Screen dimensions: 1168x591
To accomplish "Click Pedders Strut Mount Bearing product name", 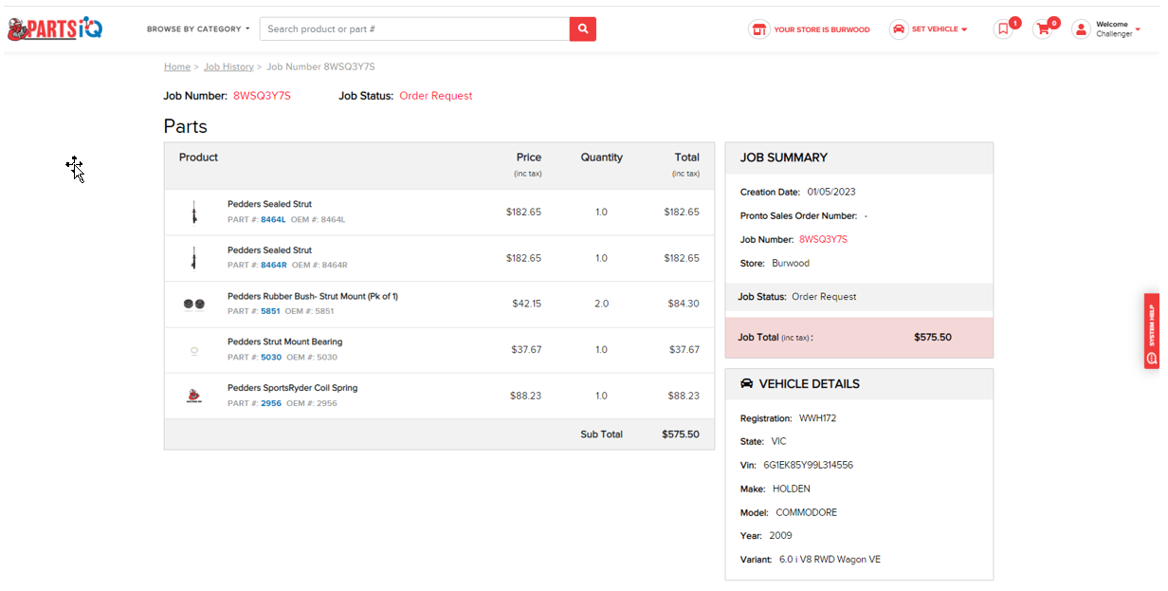I will point(284,342).
